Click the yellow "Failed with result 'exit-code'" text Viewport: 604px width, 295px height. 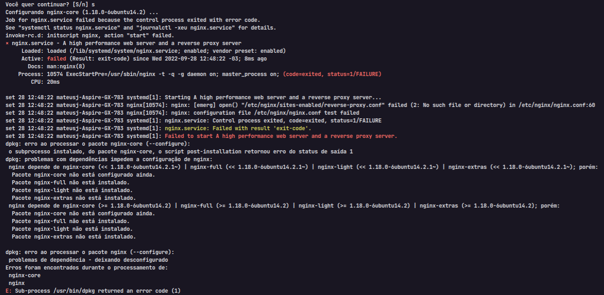[257, 128]
